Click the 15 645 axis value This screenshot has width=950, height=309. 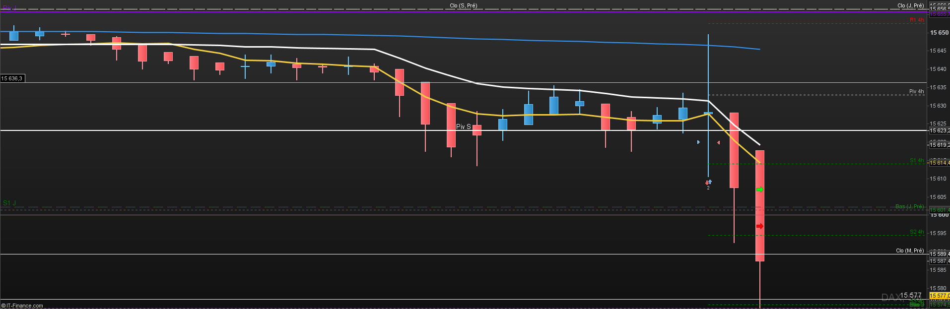[x=938, y=51]
